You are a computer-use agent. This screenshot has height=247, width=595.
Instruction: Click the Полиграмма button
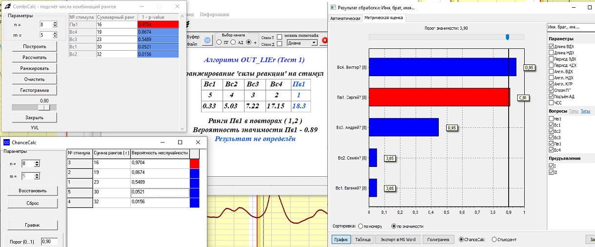point(437,240)
